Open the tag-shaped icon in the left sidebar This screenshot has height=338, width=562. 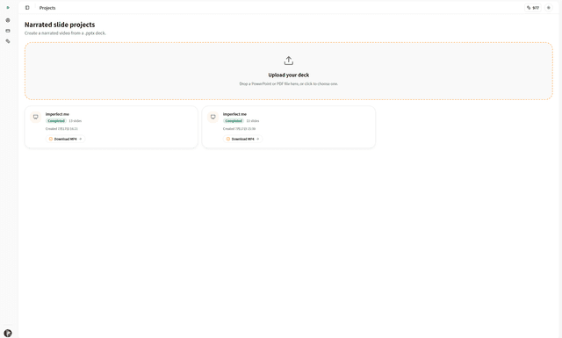8,41
